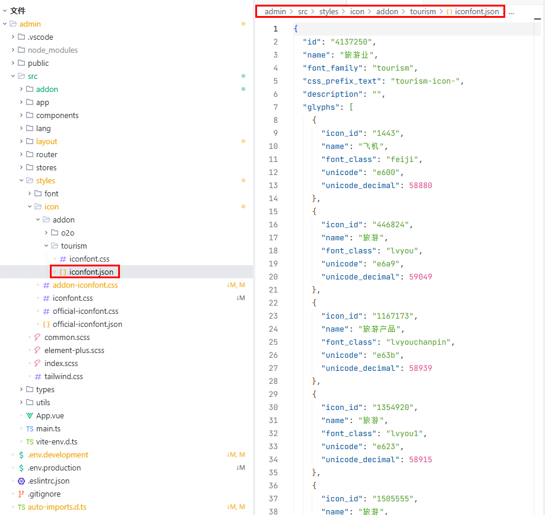Click the TypeScript icon next to main.ts

[30, 428]
